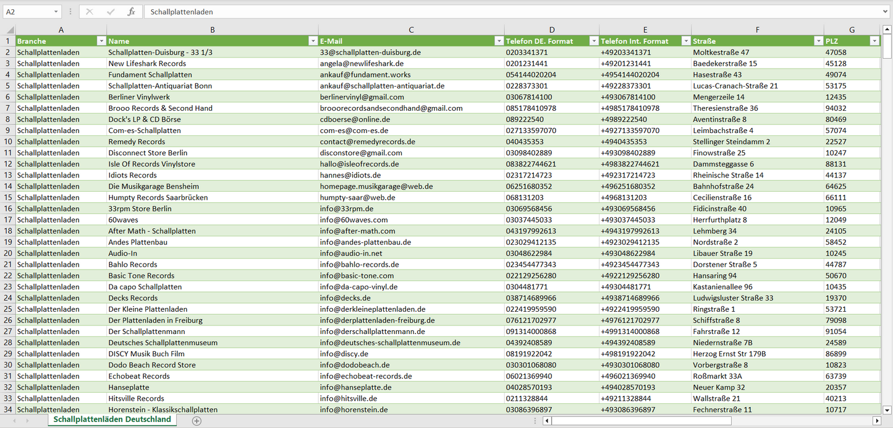Image resolution: width=893 pixels, height=428 pixels.
Task: Open the E-Mail column filter dropdown
Action: (499, 41)
